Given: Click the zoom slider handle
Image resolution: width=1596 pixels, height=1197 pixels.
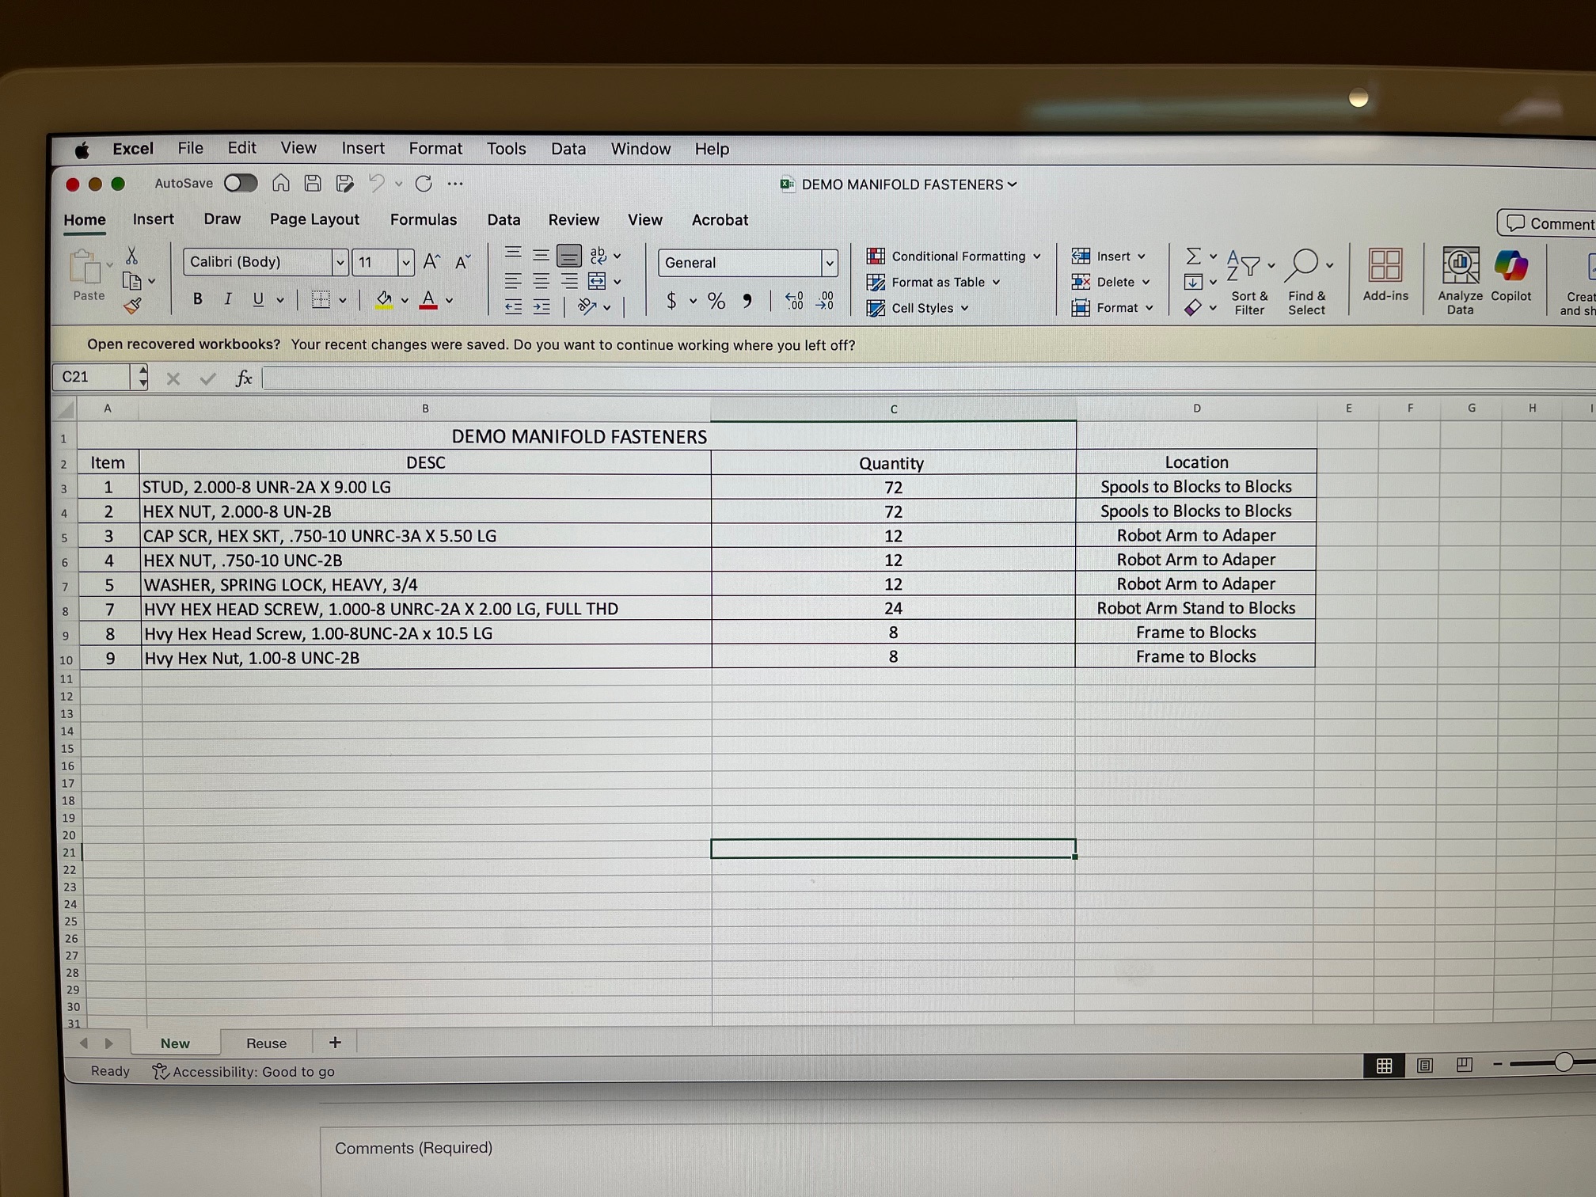Looking at the screenshot, I should click(1563, 1063).
